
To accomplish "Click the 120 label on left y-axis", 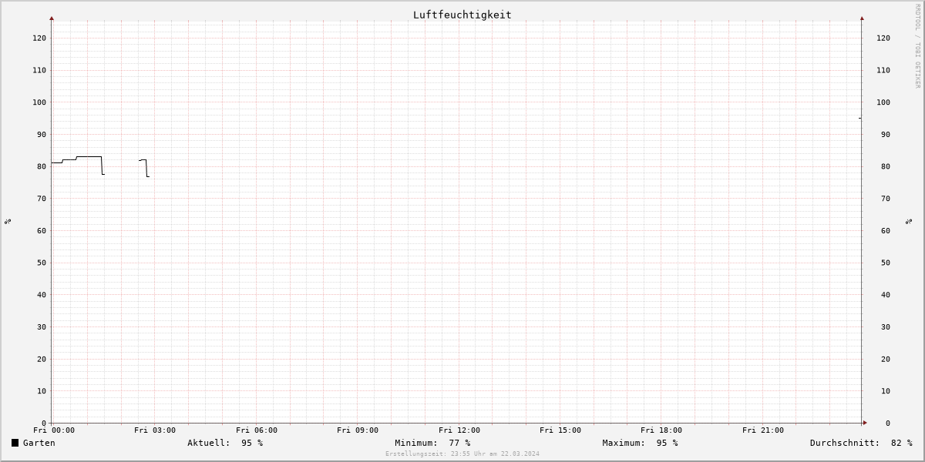I will (39, 38).
